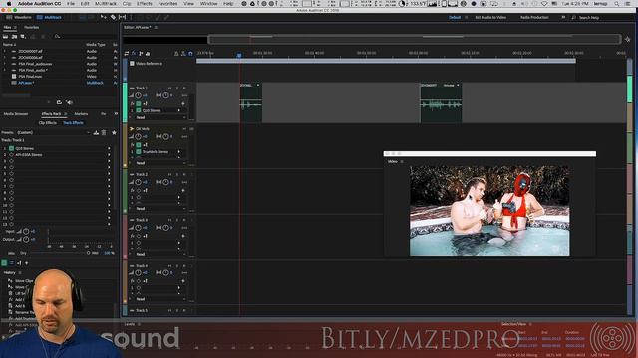Delete effects rack preset trash icon
The image size is (638, 358).
pos(104,132)
